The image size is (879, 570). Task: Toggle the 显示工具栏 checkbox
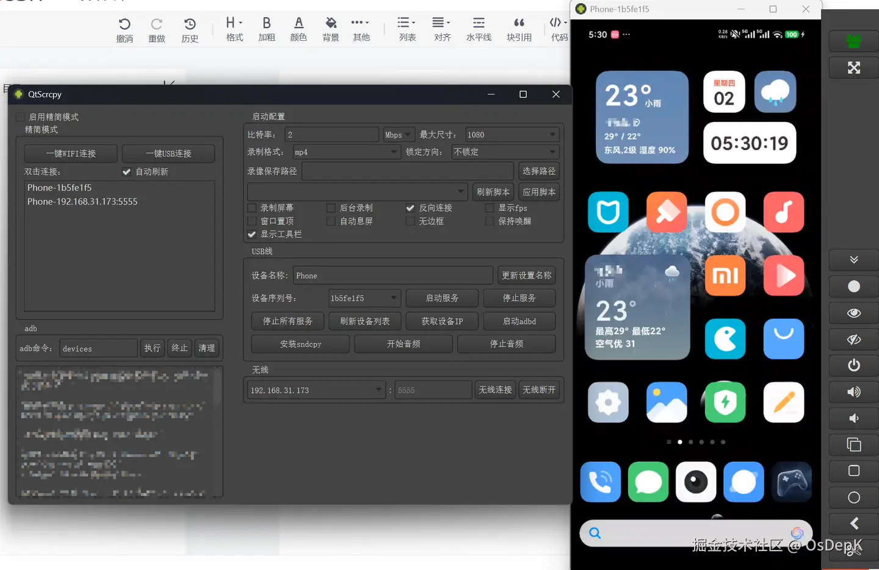pyautogui.click(x=251, y=234)
